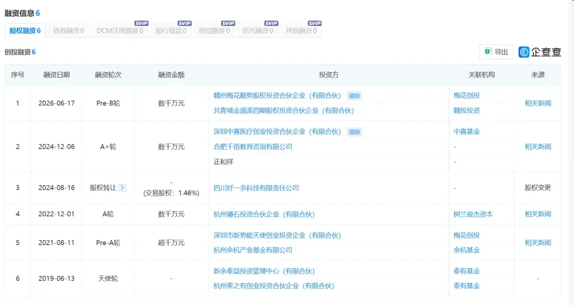Open 四川好一多科技有限责任公司 link
Screen dimensions: 574x305
pos(256,188)
